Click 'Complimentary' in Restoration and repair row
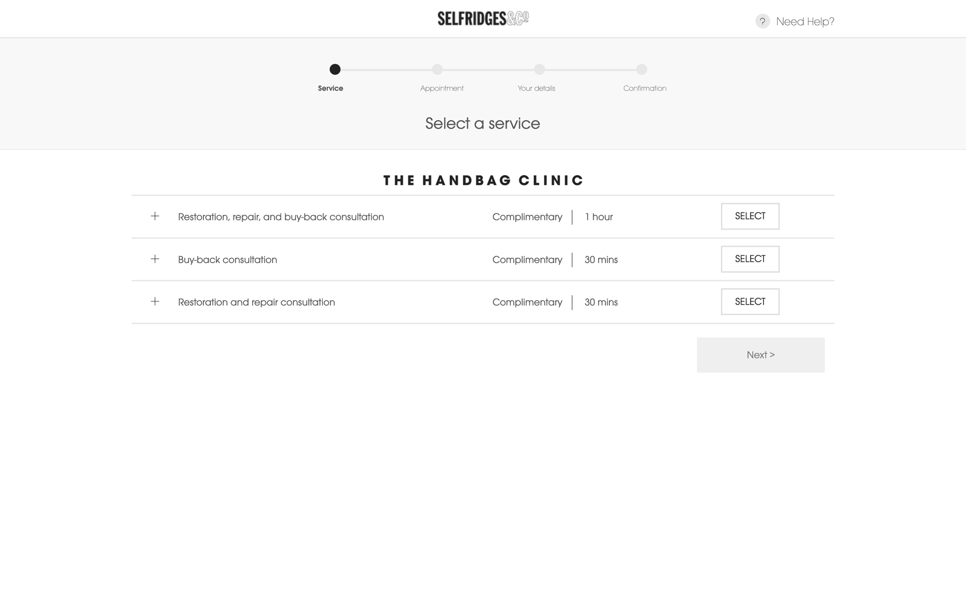This screenshot has width=966, height=604. 527,303
